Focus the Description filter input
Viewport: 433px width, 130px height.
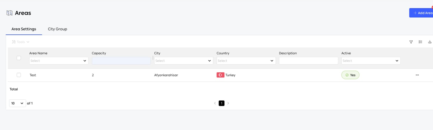[308, 61]
